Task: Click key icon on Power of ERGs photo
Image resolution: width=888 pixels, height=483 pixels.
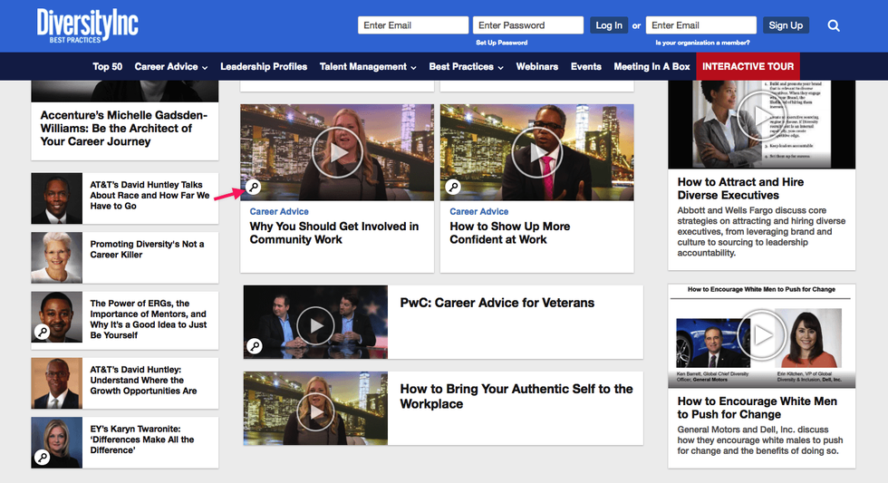Action: click(42, 332)
